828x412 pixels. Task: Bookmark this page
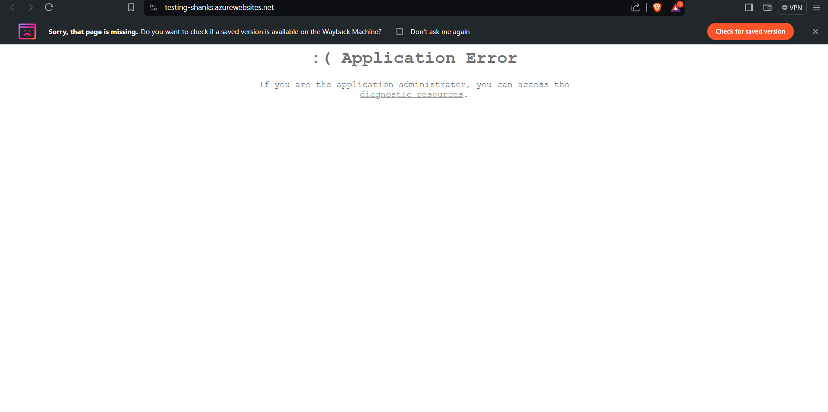(x=131, y=7)
